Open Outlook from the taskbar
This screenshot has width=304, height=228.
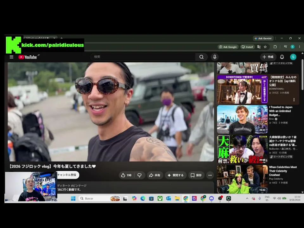pos(168,198)
